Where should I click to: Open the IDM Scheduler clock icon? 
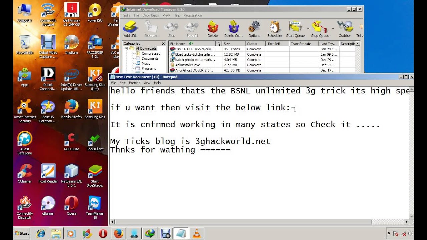point(275,29)
